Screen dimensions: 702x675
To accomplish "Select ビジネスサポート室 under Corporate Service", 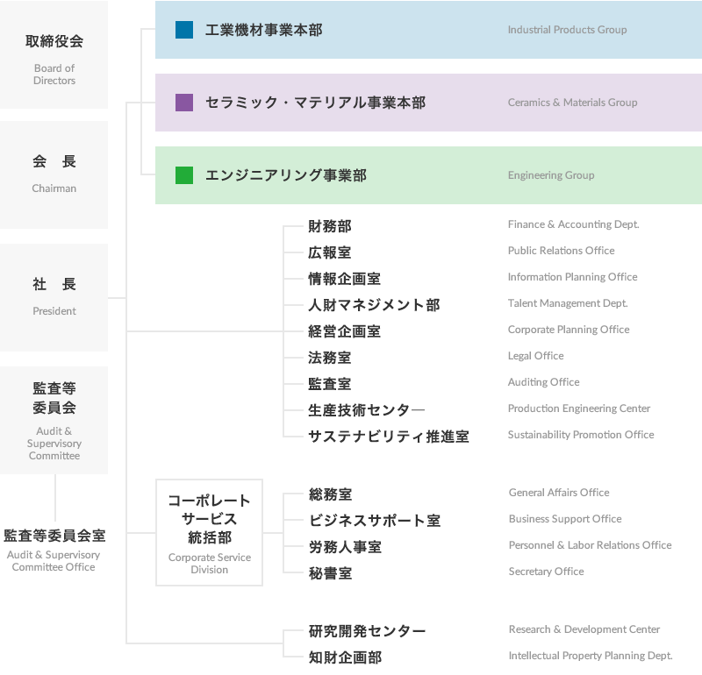I will [x=374, y=521].
